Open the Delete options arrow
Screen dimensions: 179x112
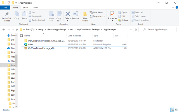click(x=68, y=21)
